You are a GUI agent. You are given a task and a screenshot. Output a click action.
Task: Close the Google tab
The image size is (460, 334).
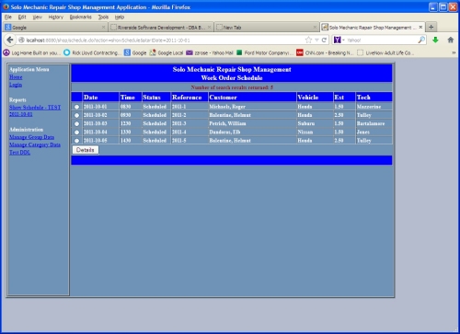pyautogui.click(x=103, y=28)
